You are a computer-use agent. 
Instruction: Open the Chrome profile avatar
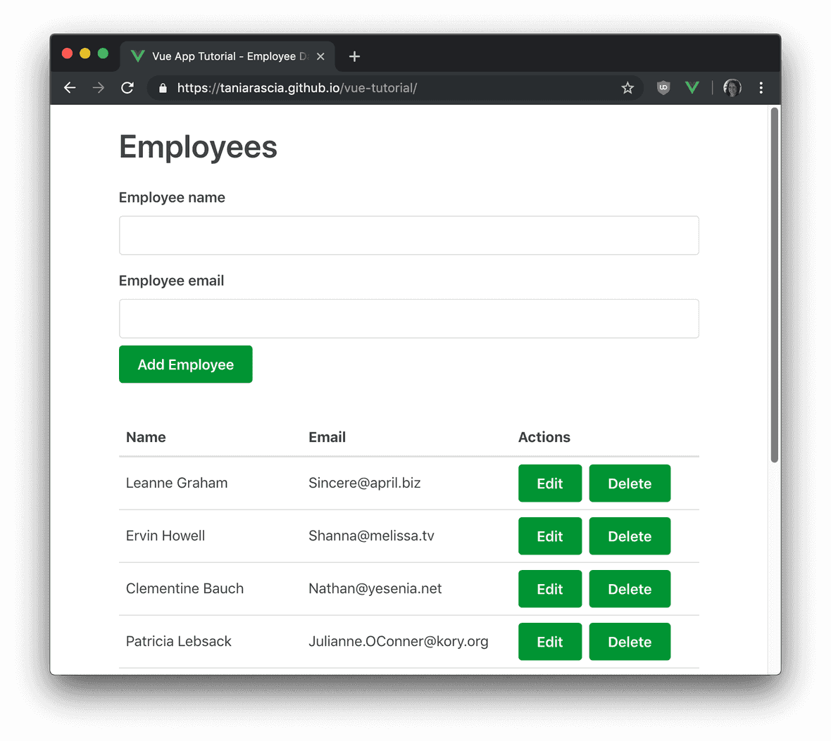[x=732, y=87]
